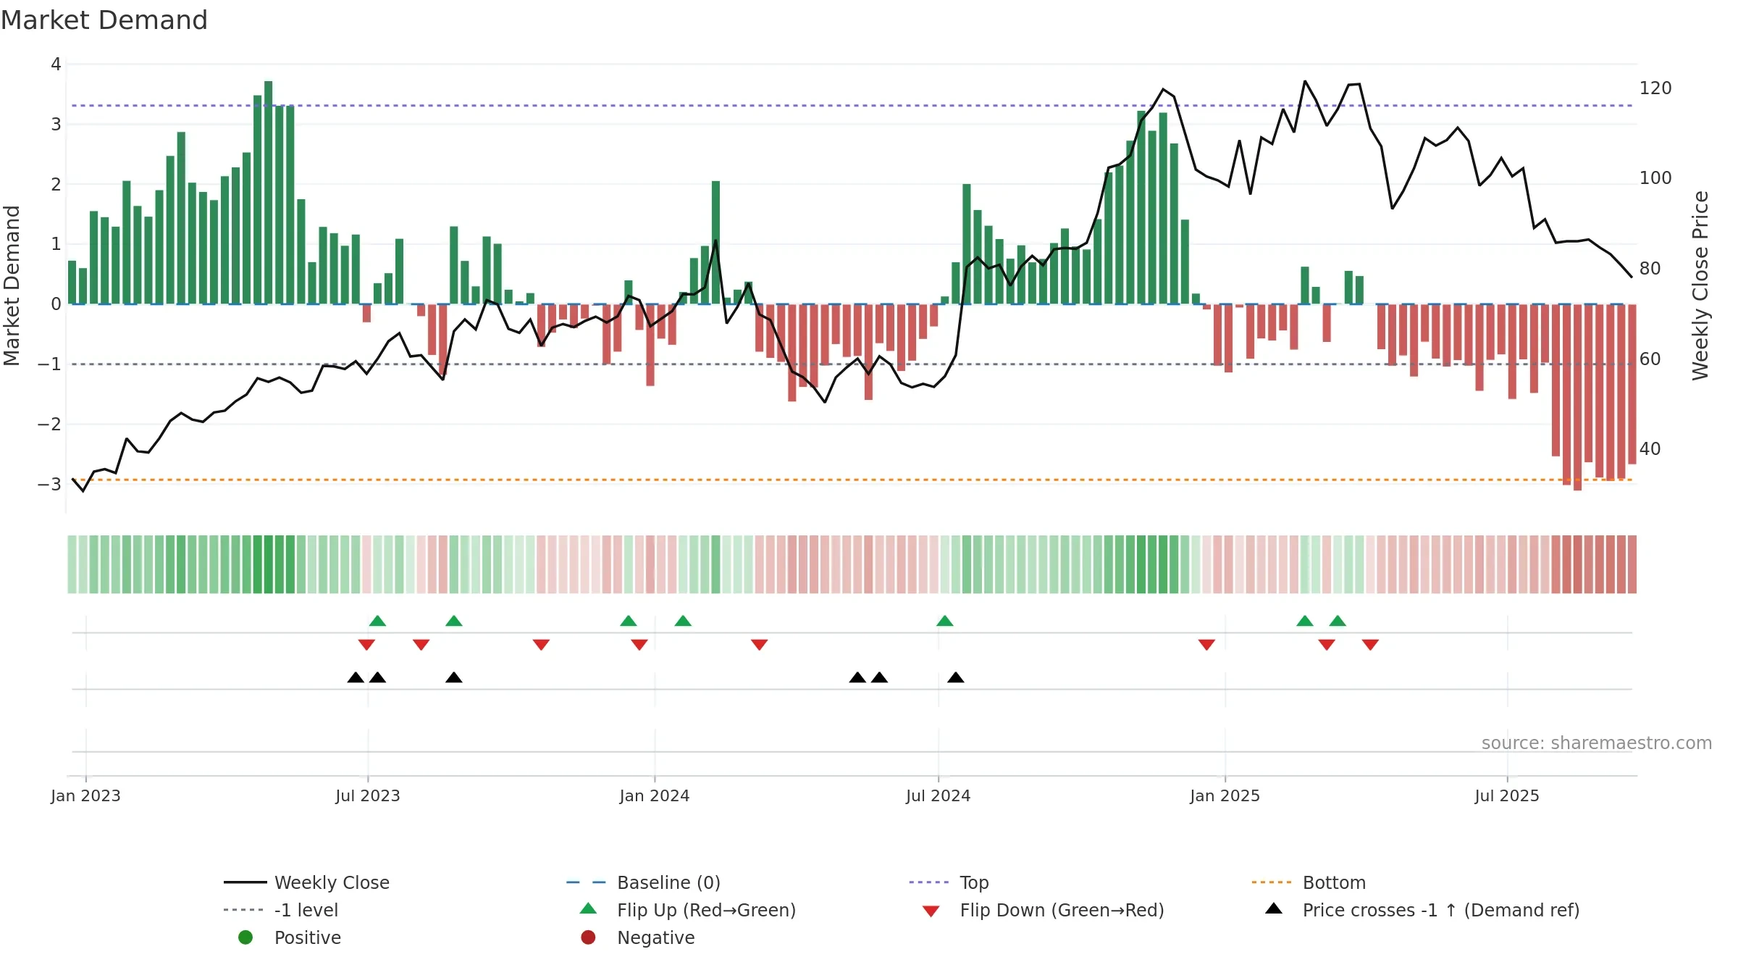
Task: Click last red flip-down marker in 2025
Action: [1370, 644]
